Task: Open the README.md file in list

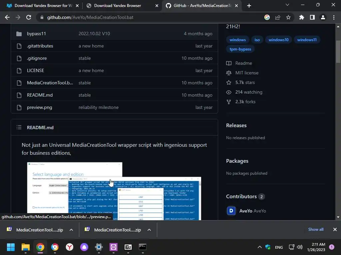Action: point(40,95)
